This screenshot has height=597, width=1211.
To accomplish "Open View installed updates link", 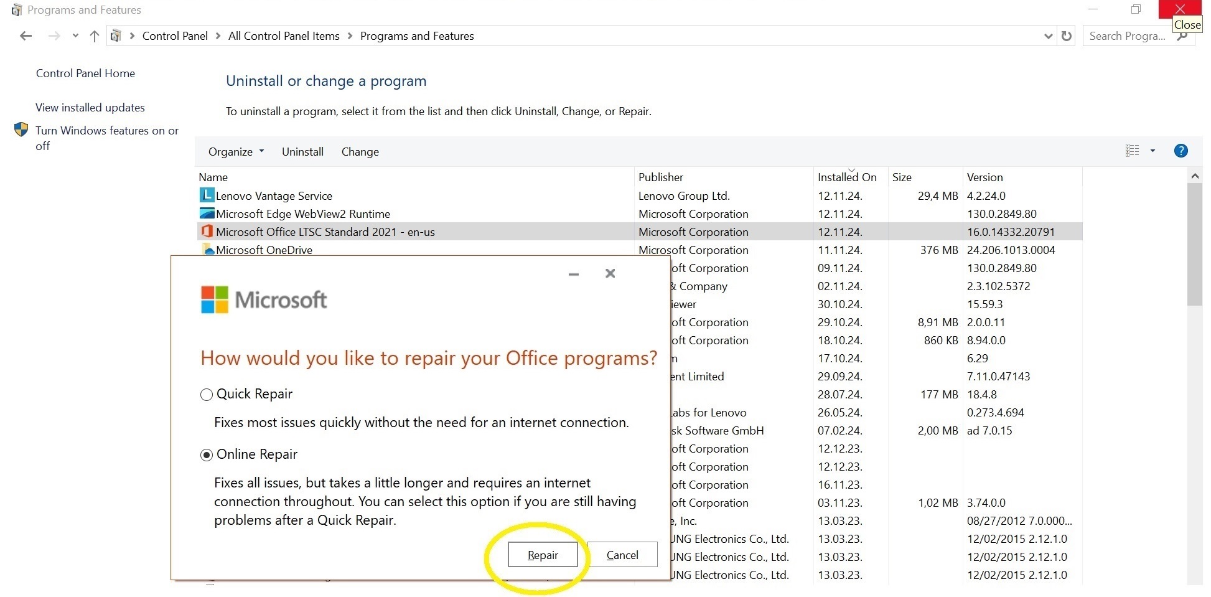I will [x=90, y=108].
